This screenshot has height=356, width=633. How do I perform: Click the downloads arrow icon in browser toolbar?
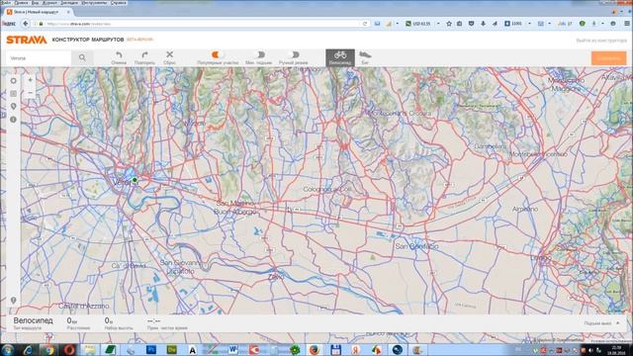pos(483,24)
